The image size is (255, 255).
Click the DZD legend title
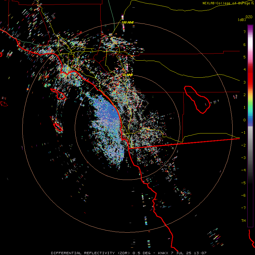click(249, 17)
